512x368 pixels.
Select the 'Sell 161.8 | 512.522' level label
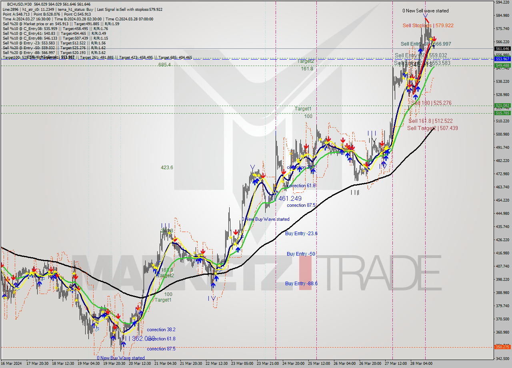tap(430, 121)
